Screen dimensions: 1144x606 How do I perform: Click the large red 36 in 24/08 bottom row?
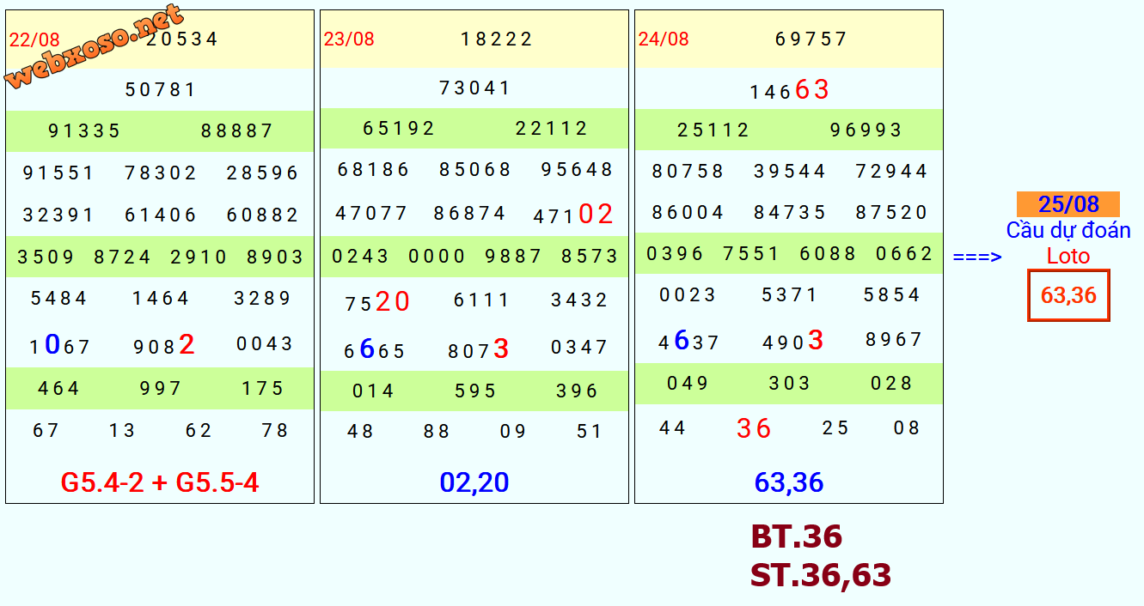(x=754, y=428)
